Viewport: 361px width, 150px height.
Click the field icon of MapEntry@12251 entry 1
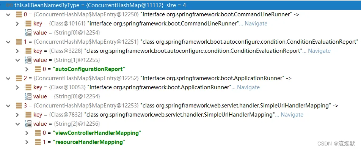pos(19,42)
